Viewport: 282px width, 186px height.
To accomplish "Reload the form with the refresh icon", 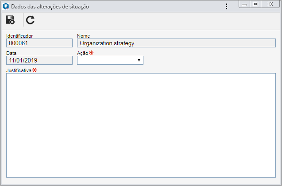I will click(x=30, y=20).
